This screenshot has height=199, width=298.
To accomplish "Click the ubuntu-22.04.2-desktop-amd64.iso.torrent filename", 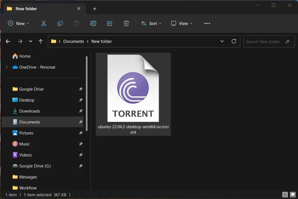I will tap(133, 129).
